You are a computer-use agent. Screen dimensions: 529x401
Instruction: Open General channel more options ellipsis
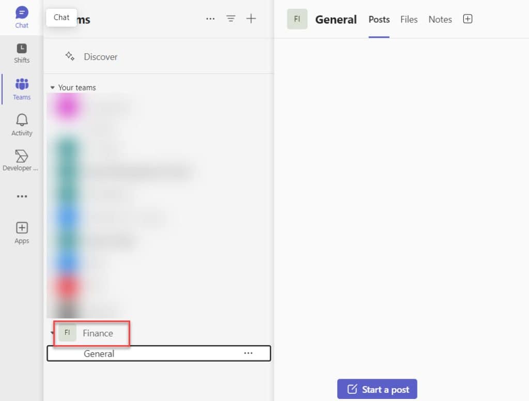[x=248, y=353]
